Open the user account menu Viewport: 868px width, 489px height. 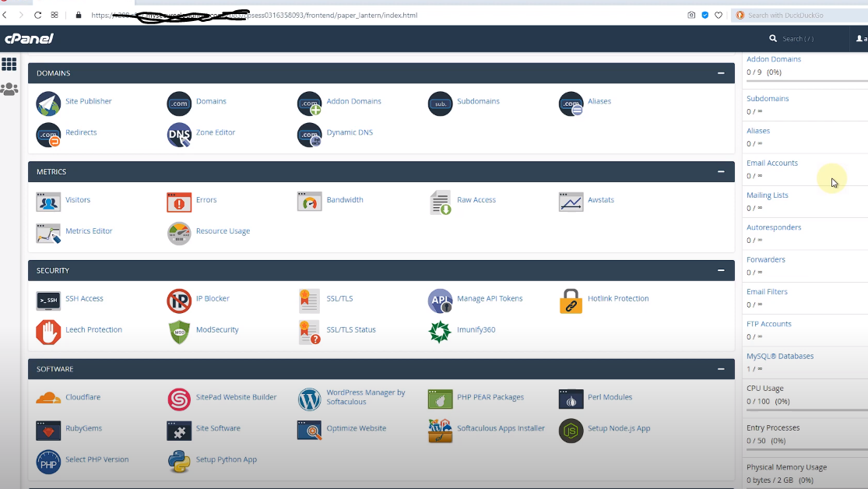861,39
